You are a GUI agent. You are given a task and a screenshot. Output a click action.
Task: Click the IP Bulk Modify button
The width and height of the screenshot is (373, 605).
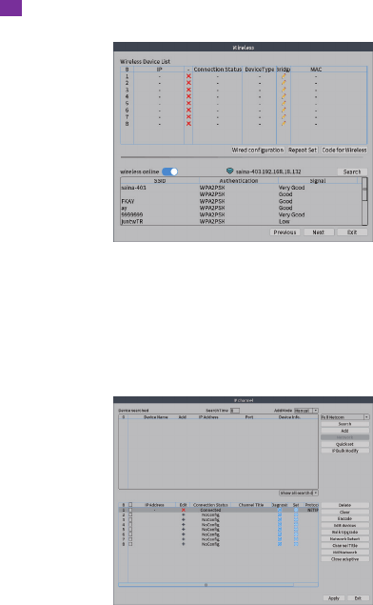point(344,451)
